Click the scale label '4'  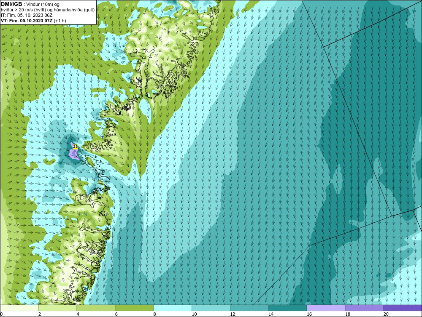[x=78, y=314]
